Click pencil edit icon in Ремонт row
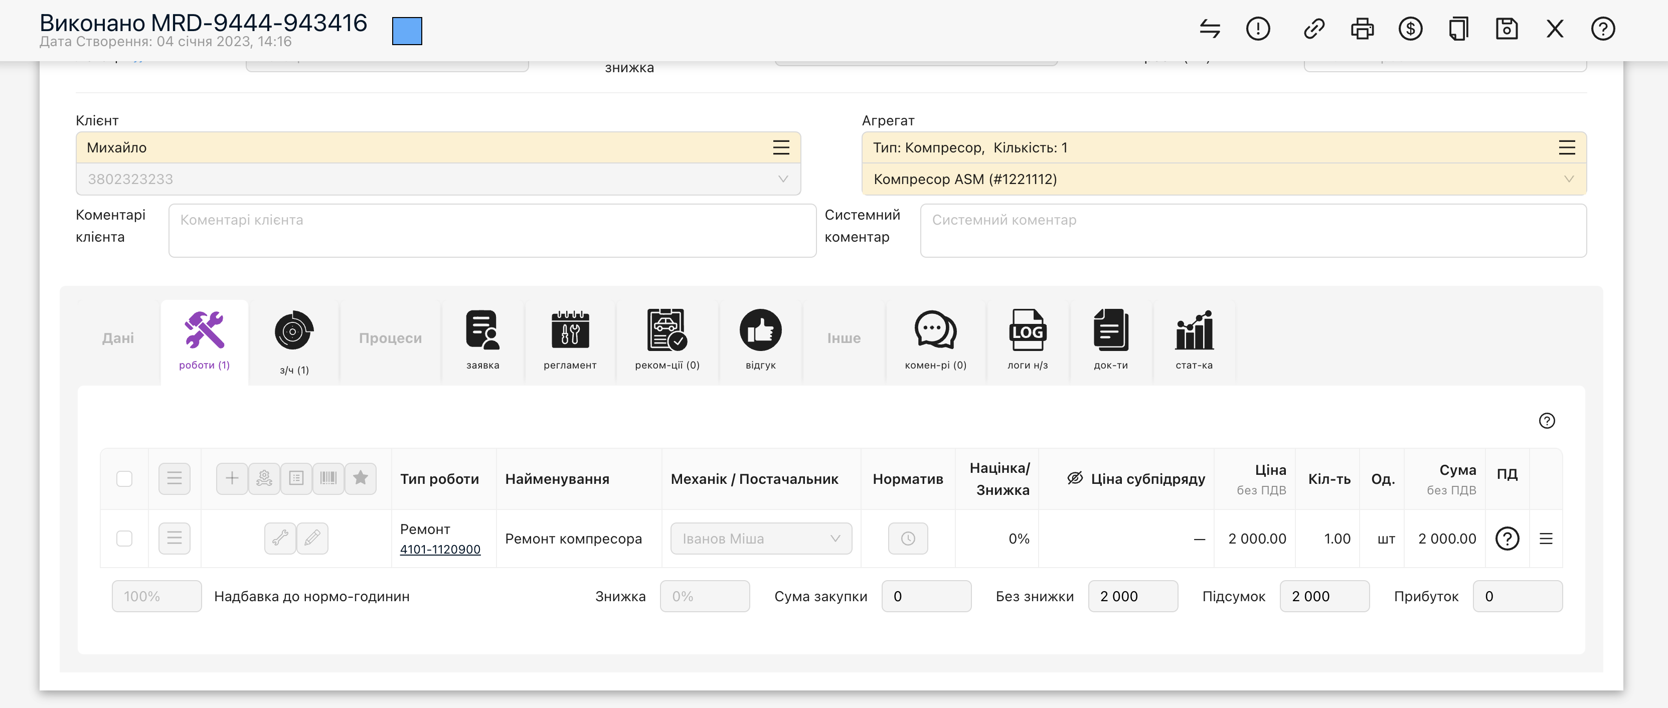 pyautogui.click(x=312, y=539)
